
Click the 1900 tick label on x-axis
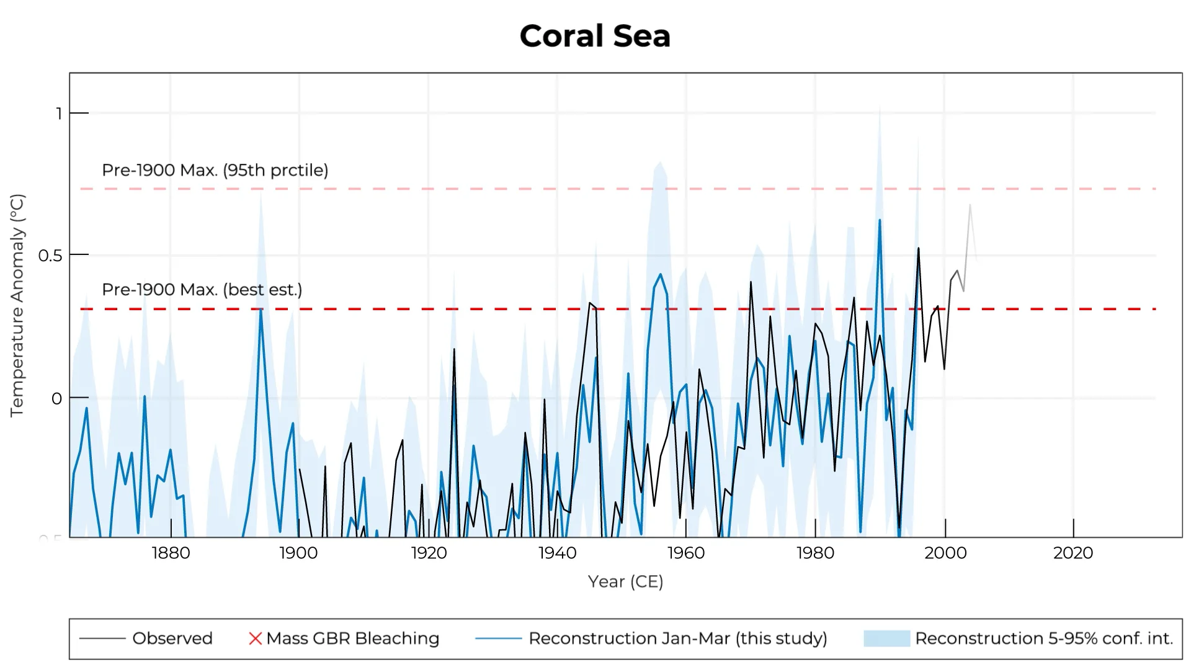point(298,553)
